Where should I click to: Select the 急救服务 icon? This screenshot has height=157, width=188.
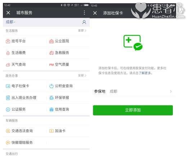(52, 53)
